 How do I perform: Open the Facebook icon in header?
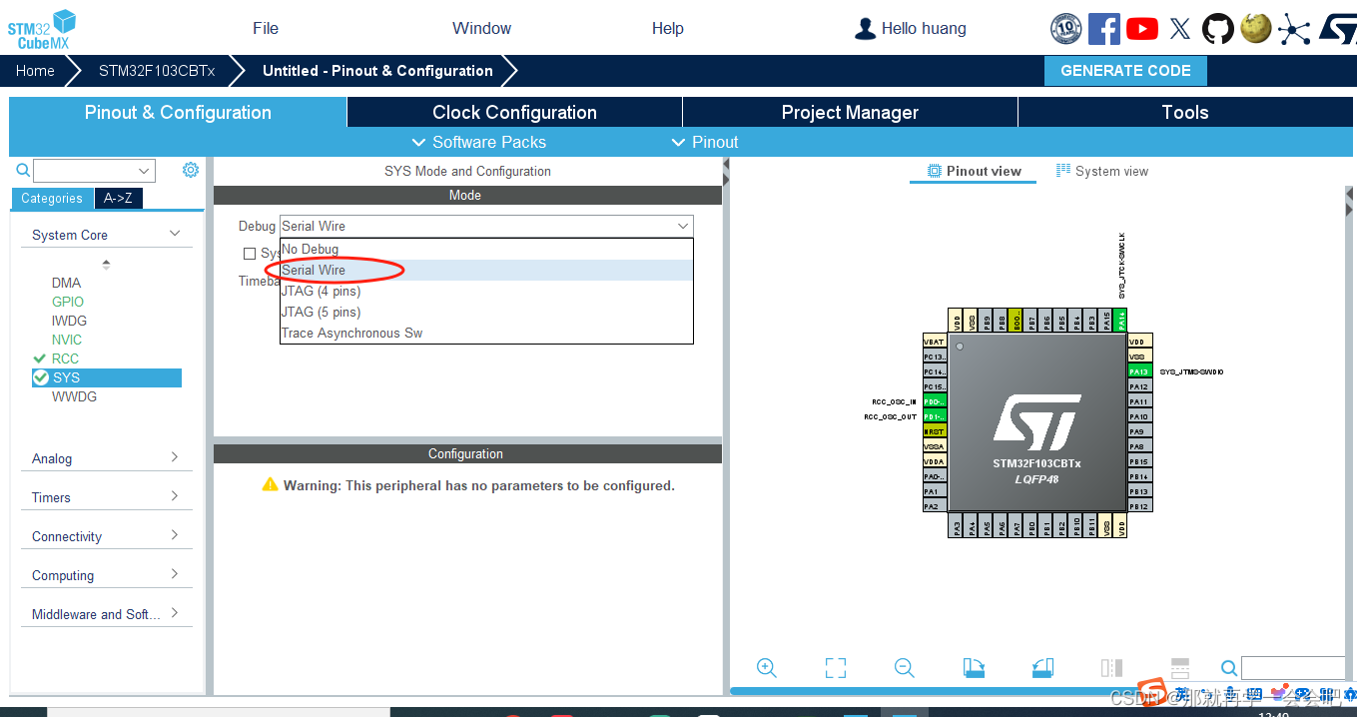[1104, 28]
